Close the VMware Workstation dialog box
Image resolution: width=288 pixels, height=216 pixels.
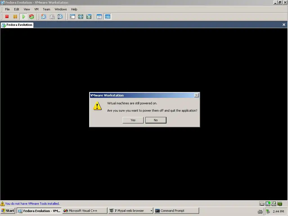click(197, 95)
